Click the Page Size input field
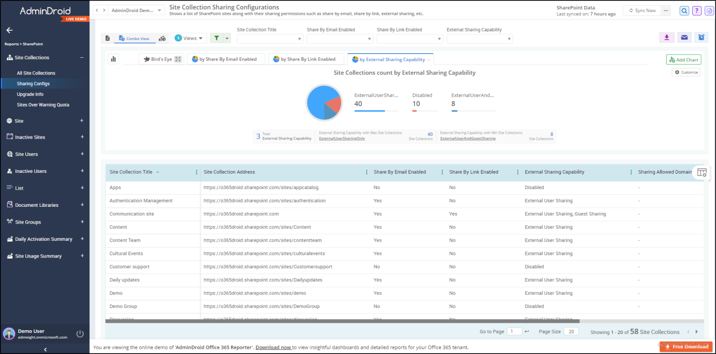 (x=571, y=332)
